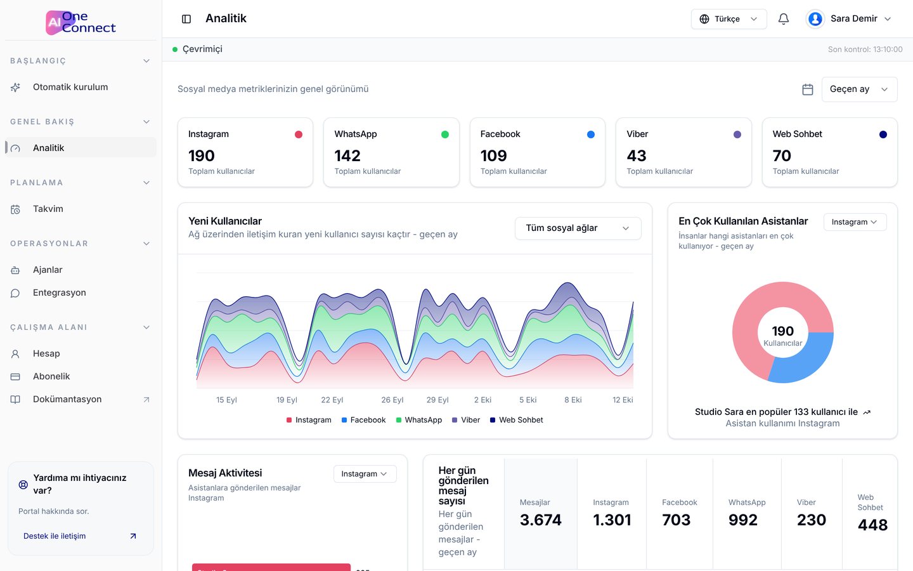
Task: Click the external arrow next to Dokümantasyon
Action: pyautogui.click(x=146, y=400)
